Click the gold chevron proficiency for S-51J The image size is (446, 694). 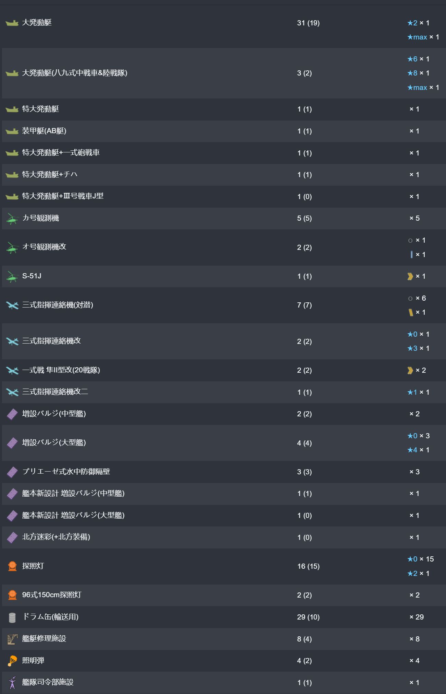(x=410, y=276)
